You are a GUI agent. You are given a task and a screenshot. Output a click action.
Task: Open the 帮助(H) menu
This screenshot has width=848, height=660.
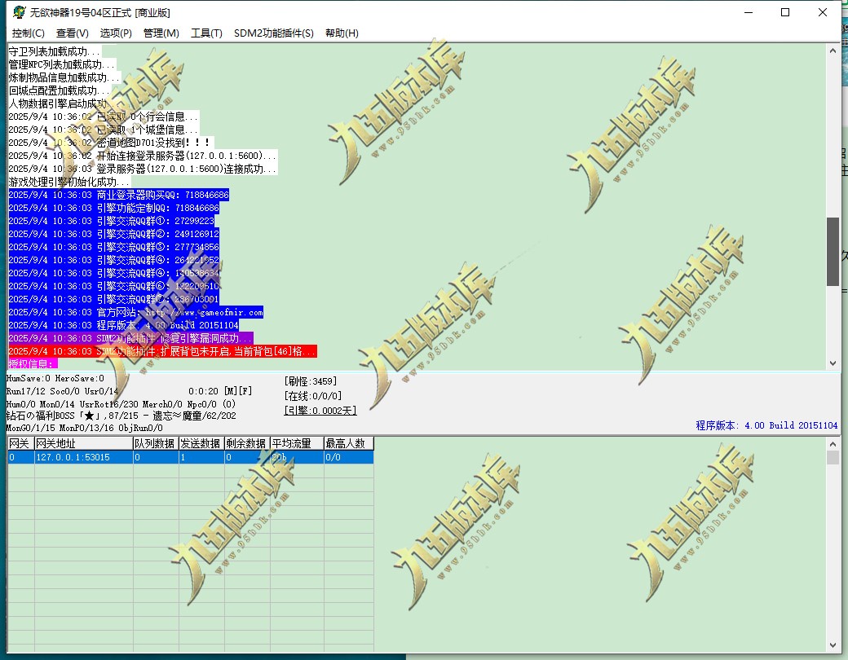click(x=342, y=33)
